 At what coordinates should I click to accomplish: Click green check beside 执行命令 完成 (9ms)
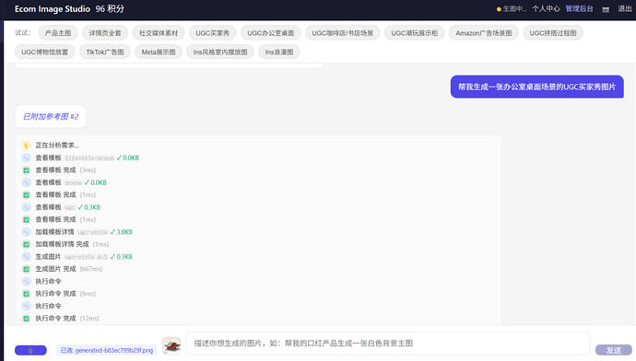coord(27,294)
